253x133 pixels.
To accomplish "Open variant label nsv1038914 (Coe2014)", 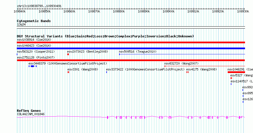I will (34, 40).
